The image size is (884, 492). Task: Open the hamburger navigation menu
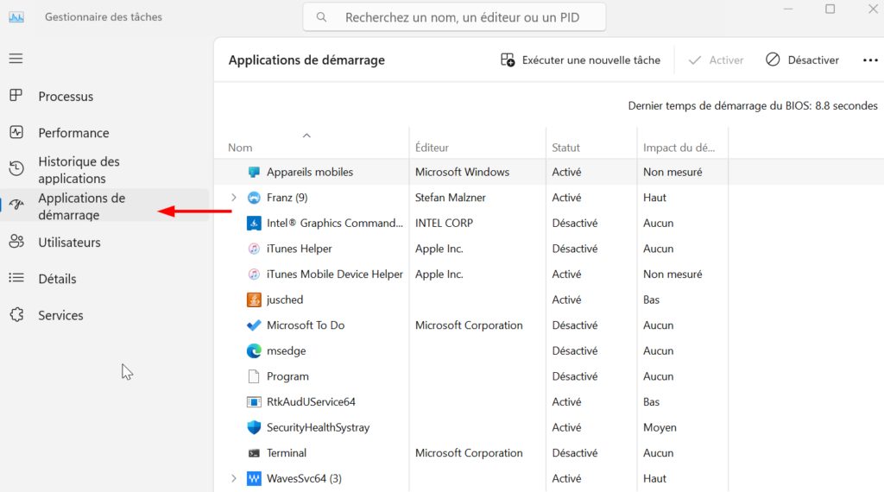click(x=16, y=59)
